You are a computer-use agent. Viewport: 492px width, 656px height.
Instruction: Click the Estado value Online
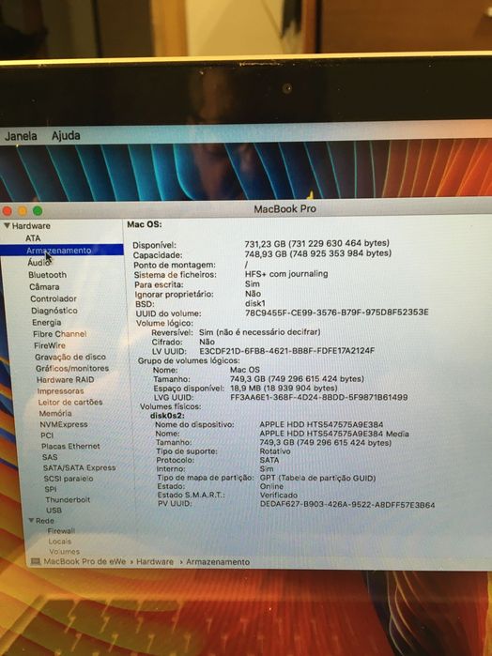271,486
